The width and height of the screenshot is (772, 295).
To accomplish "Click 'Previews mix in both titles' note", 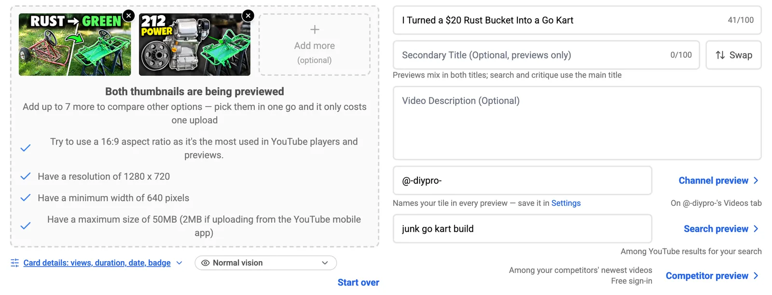I will point(507,75).
